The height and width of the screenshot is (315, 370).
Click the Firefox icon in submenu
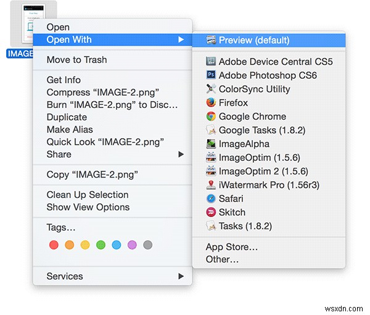click(211, 102)
